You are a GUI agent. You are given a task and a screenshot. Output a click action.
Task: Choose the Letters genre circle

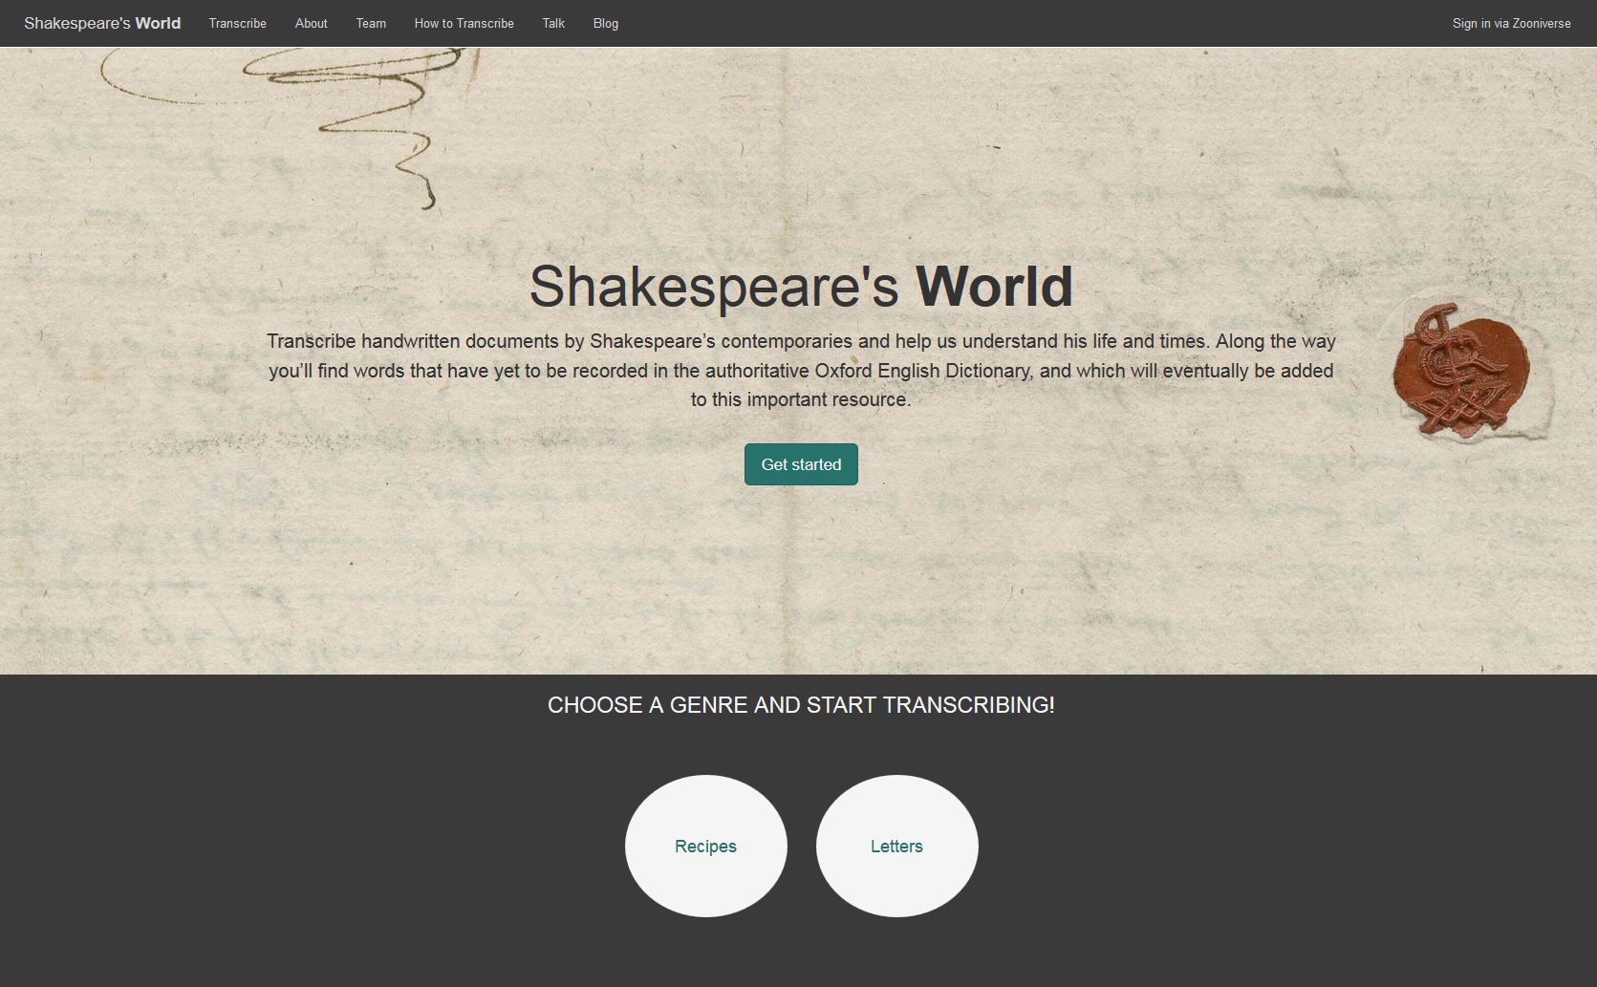[x=896, y=846]
